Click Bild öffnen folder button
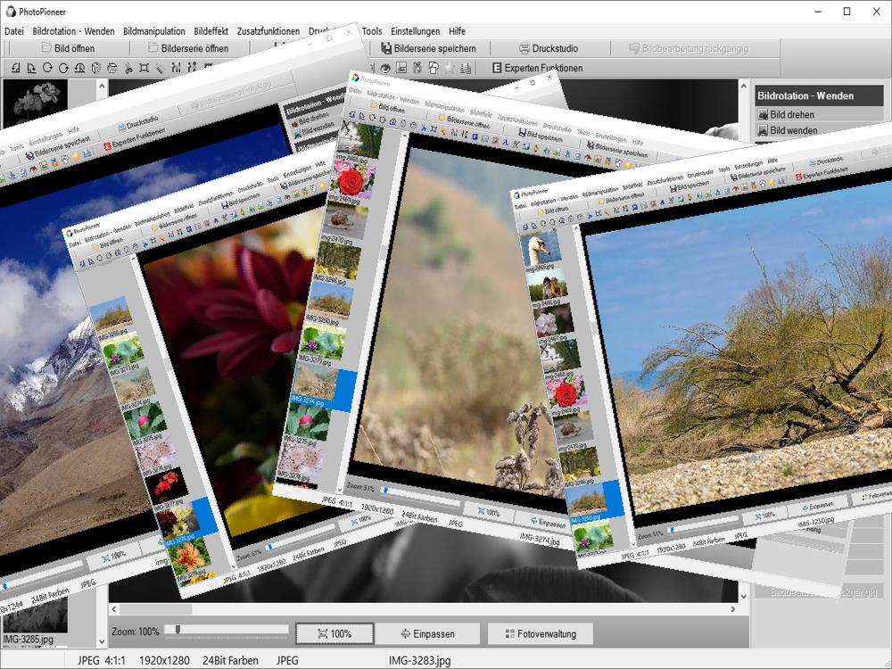 [64, 48]
